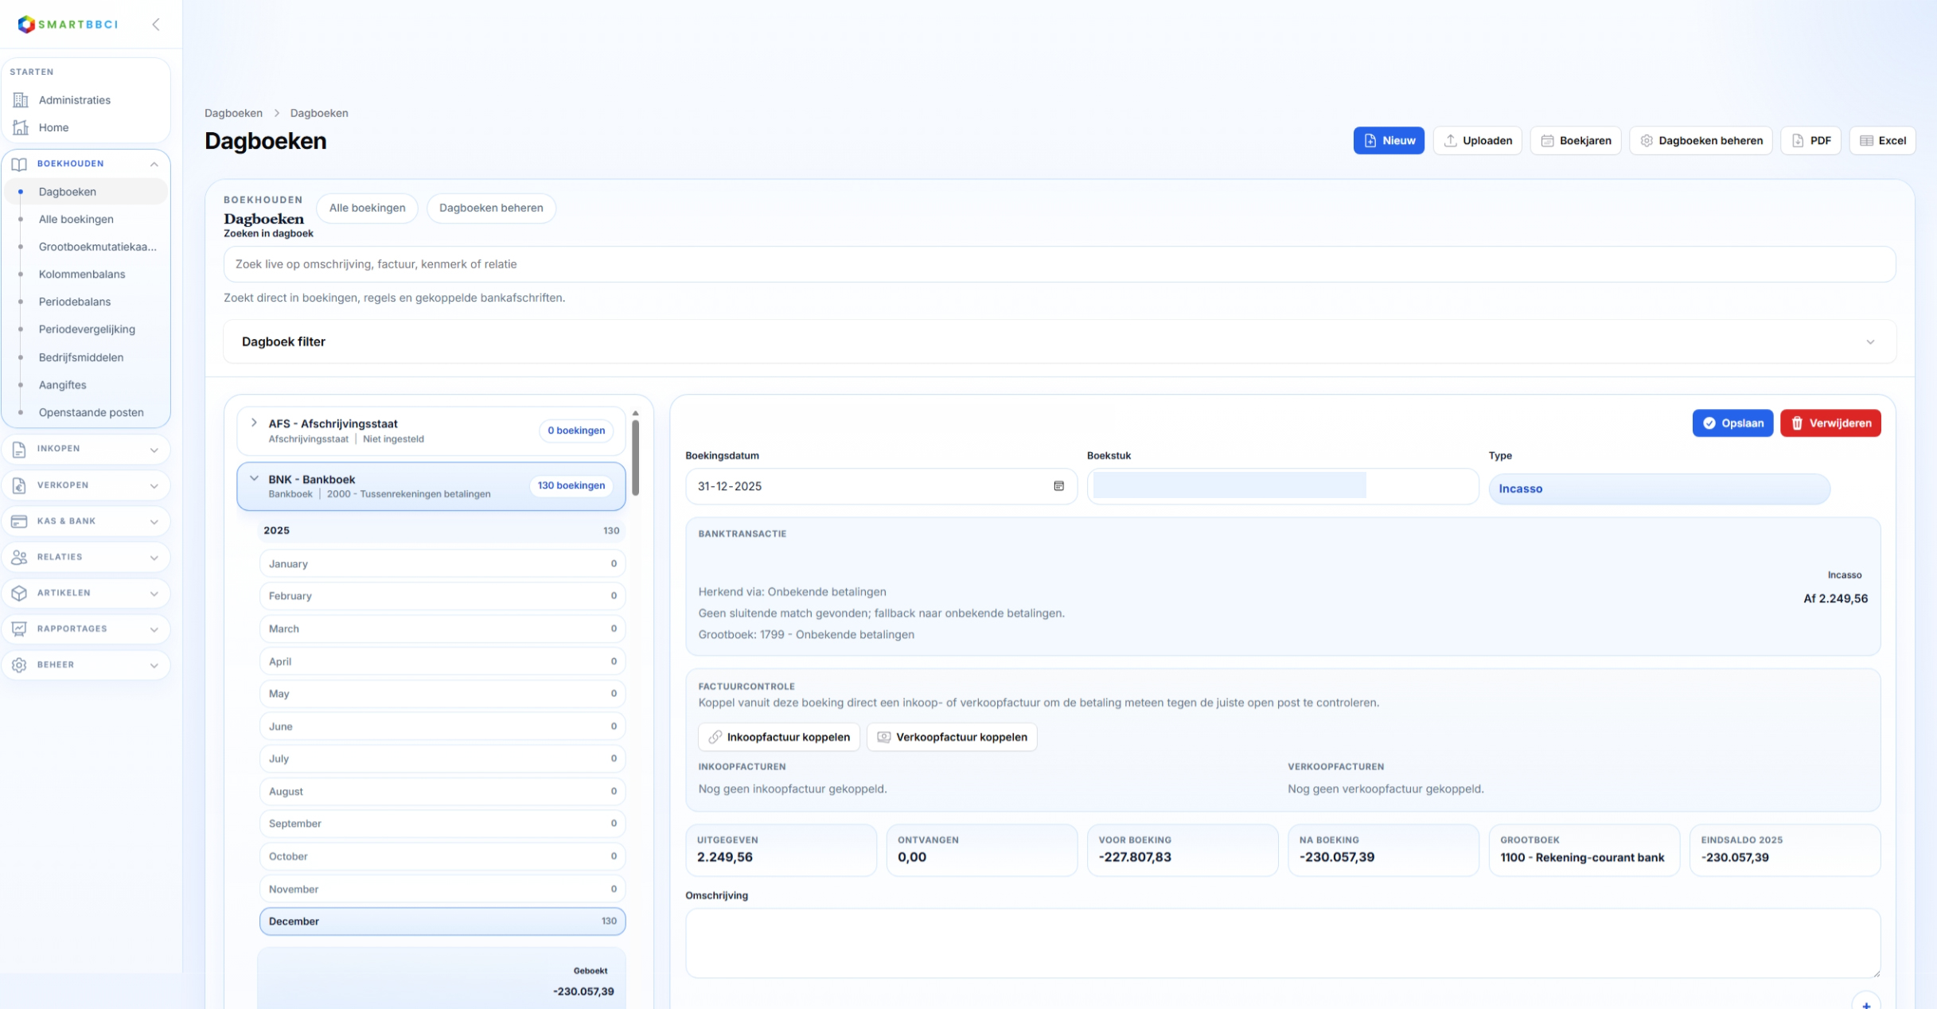
Task: Switch to the Alle boekingen tab
Action: click(367, 208)
